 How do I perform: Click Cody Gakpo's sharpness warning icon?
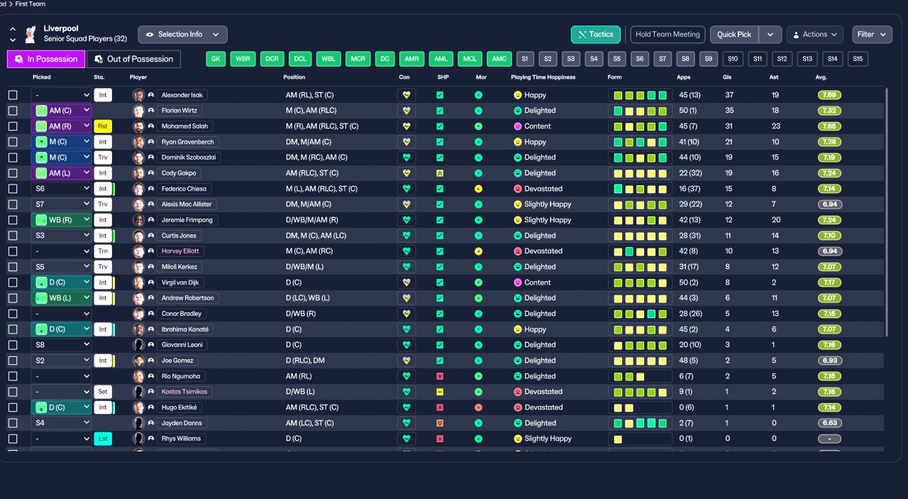coord(440,173)
